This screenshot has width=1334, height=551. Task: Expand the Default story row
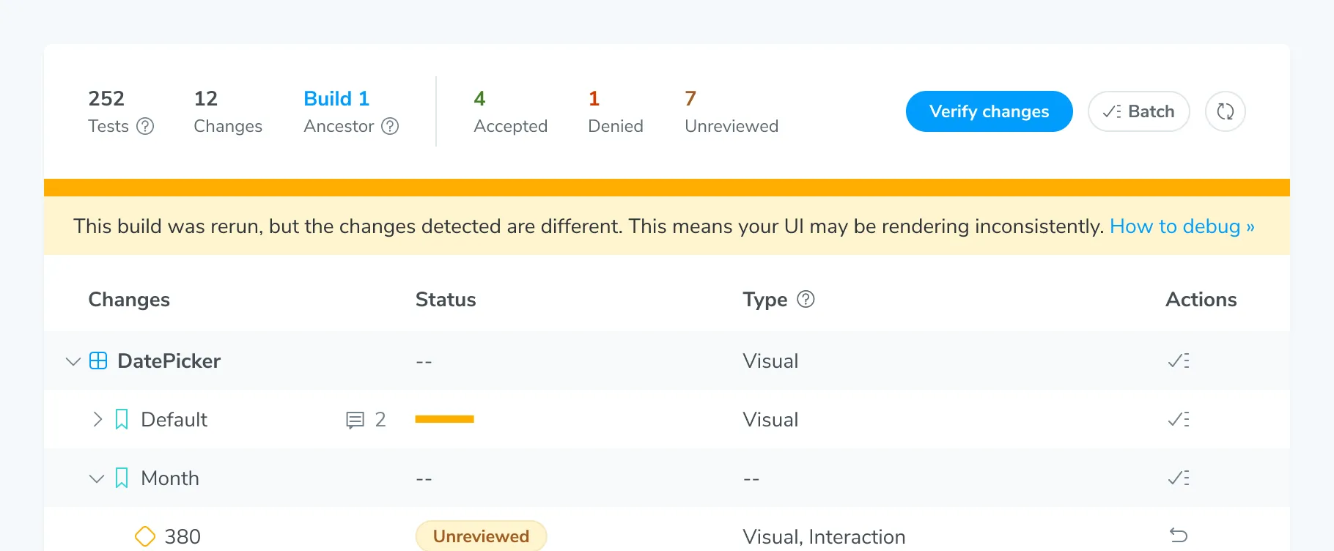tap(97, 419)
